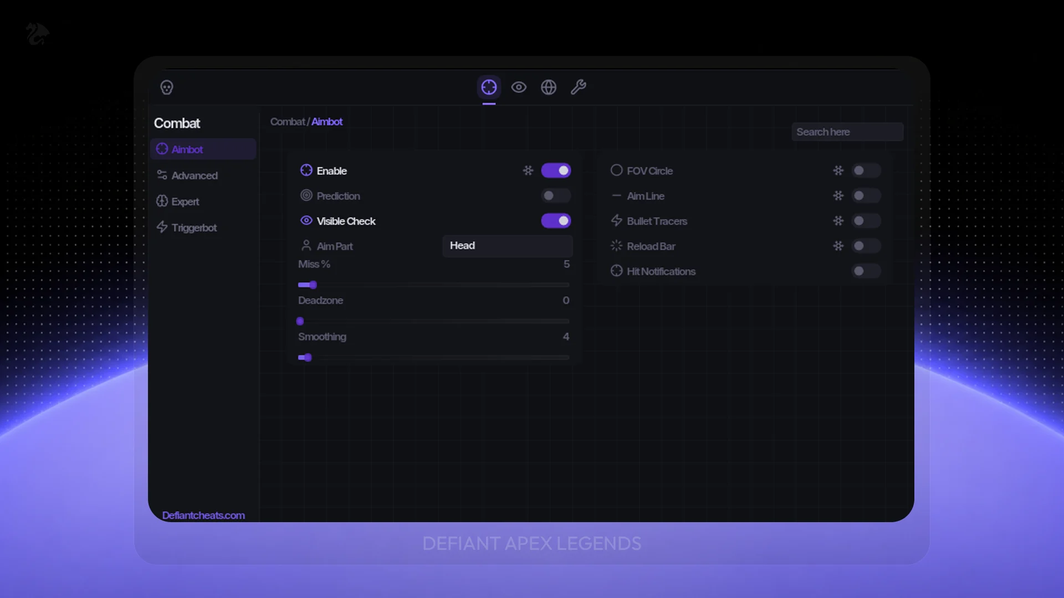Turn on the Aim Line switch

(x=866, y=195)
